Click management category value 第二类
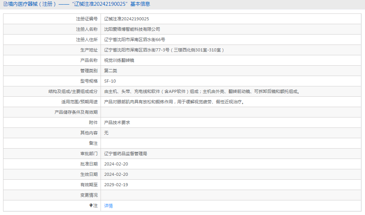 111,71
